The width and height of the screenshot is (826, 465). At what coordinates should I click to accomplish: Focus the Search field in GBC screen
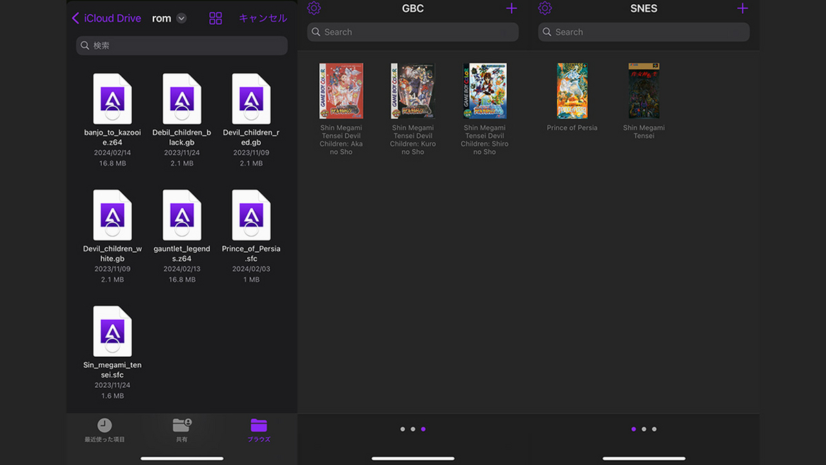(x=413, y=32)
